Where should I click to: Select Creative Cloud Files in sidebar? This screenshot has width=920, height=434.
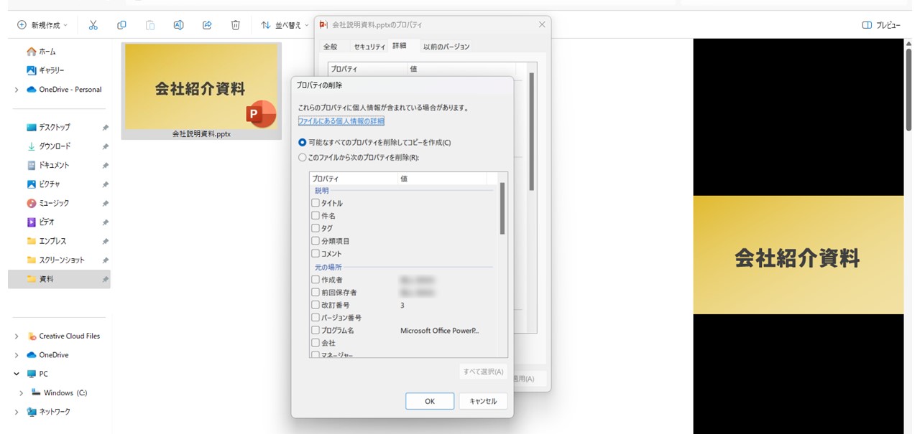click(x=63, y=336)
